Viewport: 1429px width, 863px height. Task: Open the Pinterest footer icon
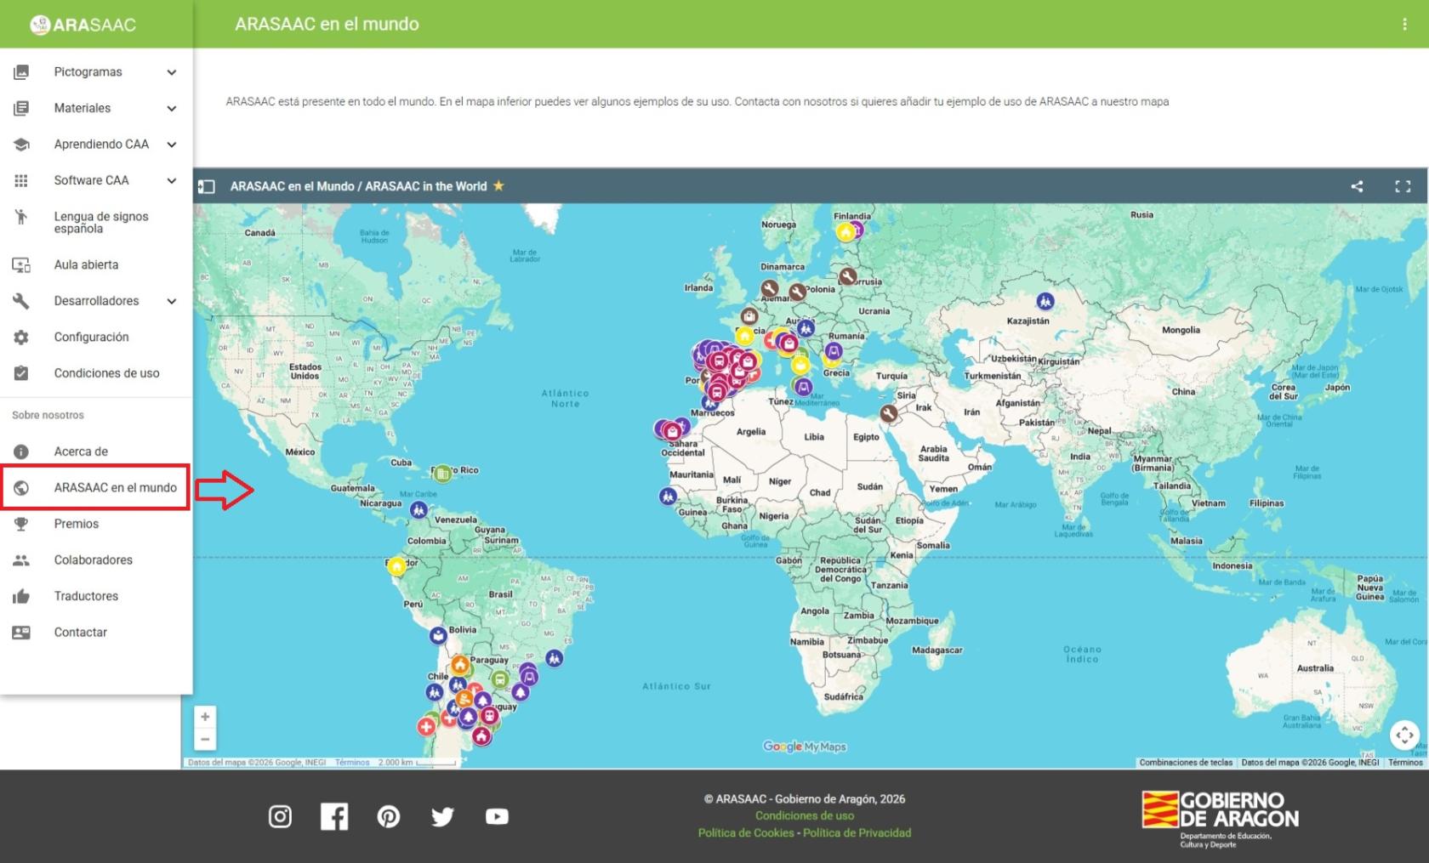389,816
